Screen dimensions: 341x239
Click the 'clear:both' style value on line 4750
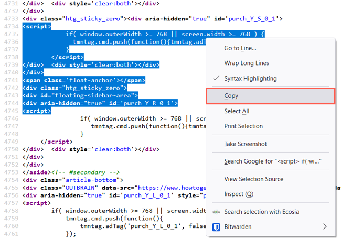pos(113,149)
